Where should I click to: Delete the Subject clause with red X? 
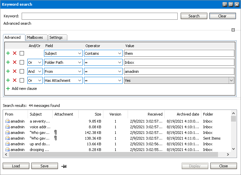[x=15, y=53]
